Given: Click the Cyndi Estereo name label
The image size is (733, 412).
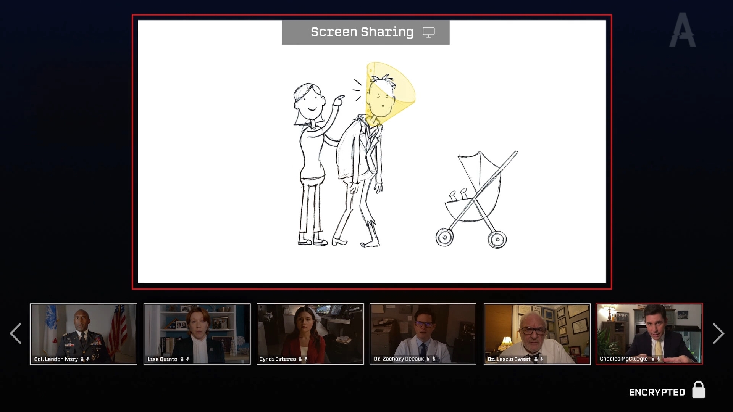Looking at the screenshot, I should pyautogui.click(x=278, y=359).
